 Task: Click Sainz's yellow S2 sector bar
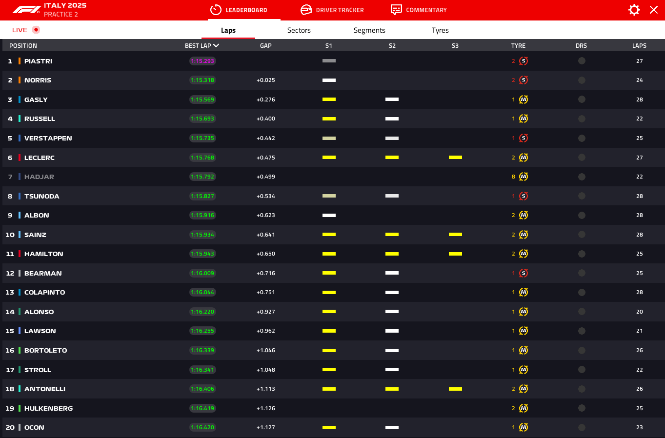point(392,235)
